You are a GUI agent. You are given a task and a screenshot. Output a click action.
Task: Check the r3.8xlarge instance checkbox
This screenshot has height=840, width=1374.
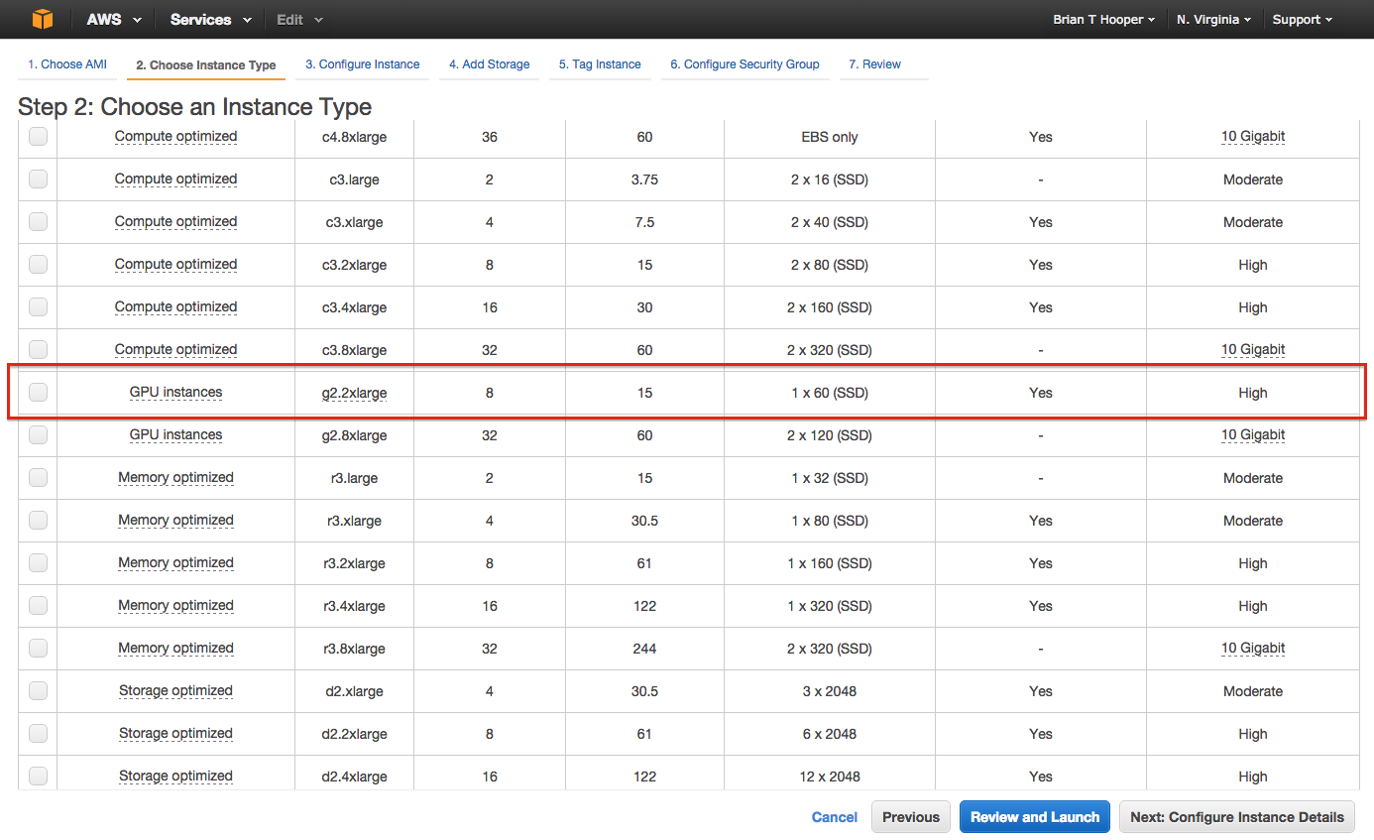[38, 648]
